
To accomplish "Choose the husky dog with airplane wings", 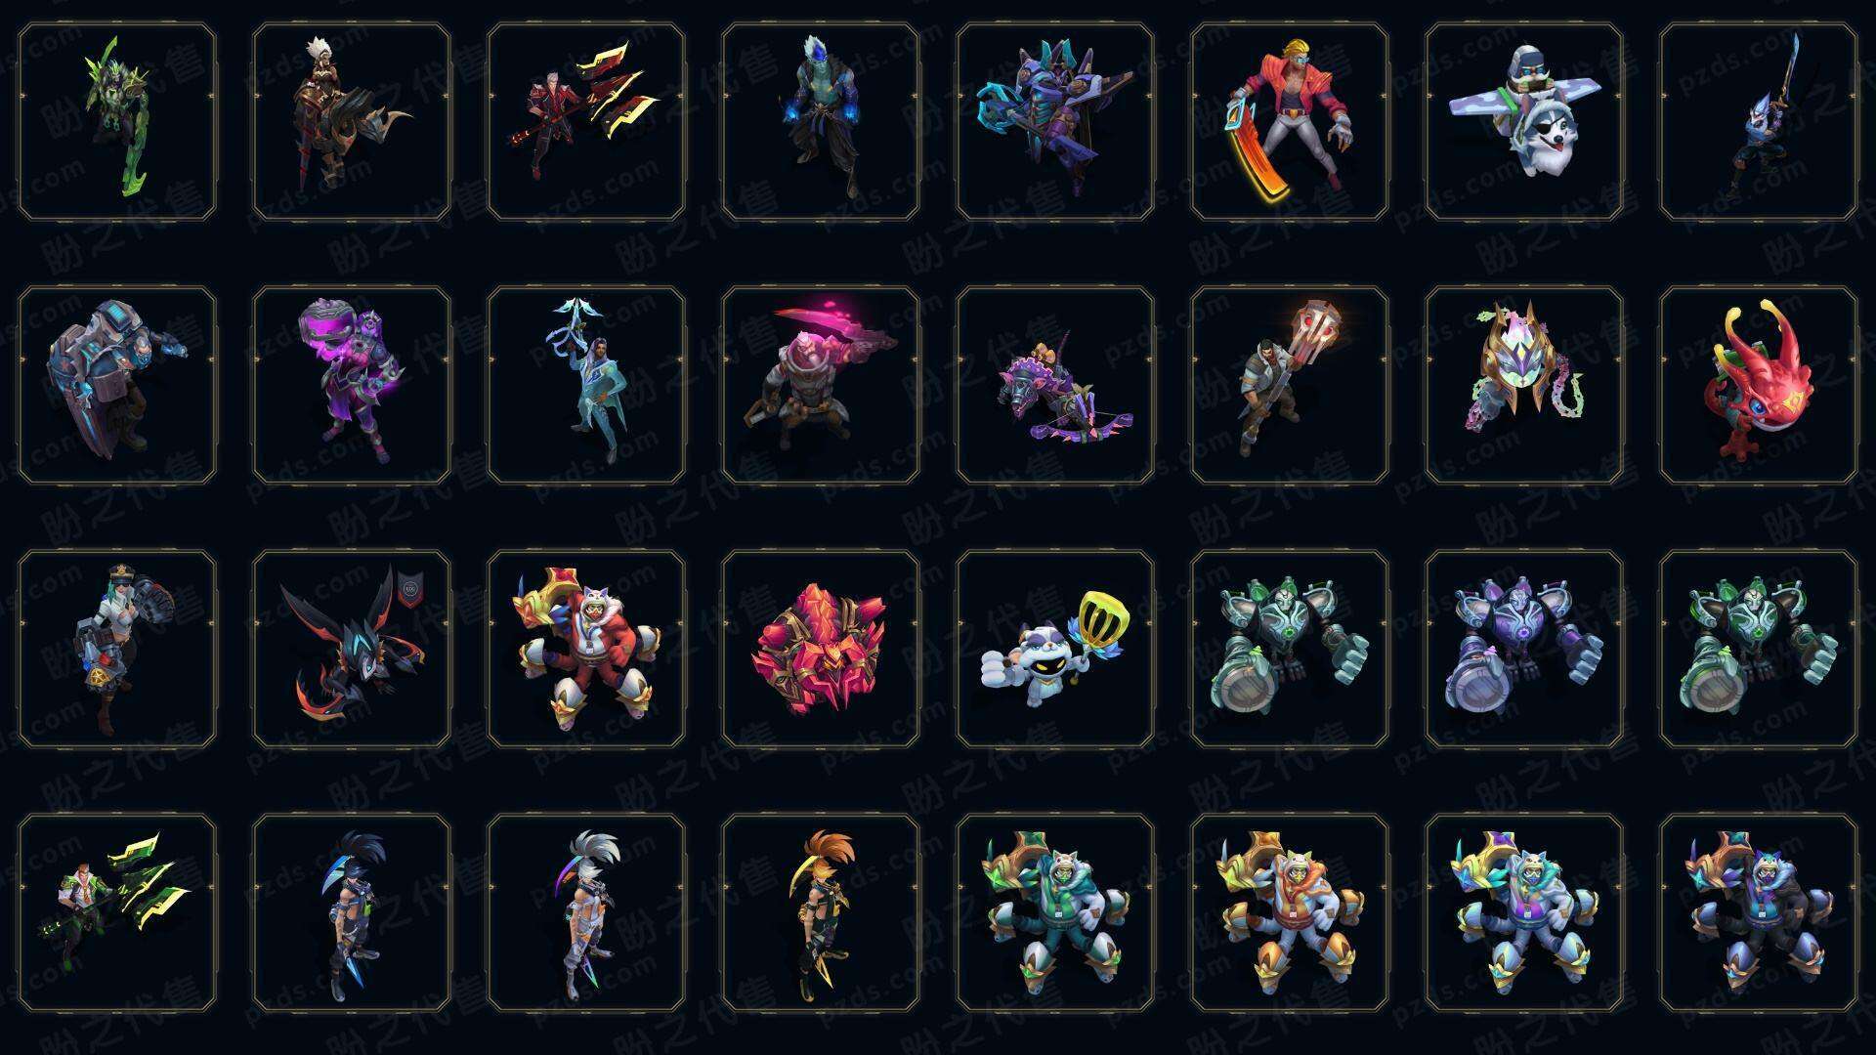I will pos(1524,121).
